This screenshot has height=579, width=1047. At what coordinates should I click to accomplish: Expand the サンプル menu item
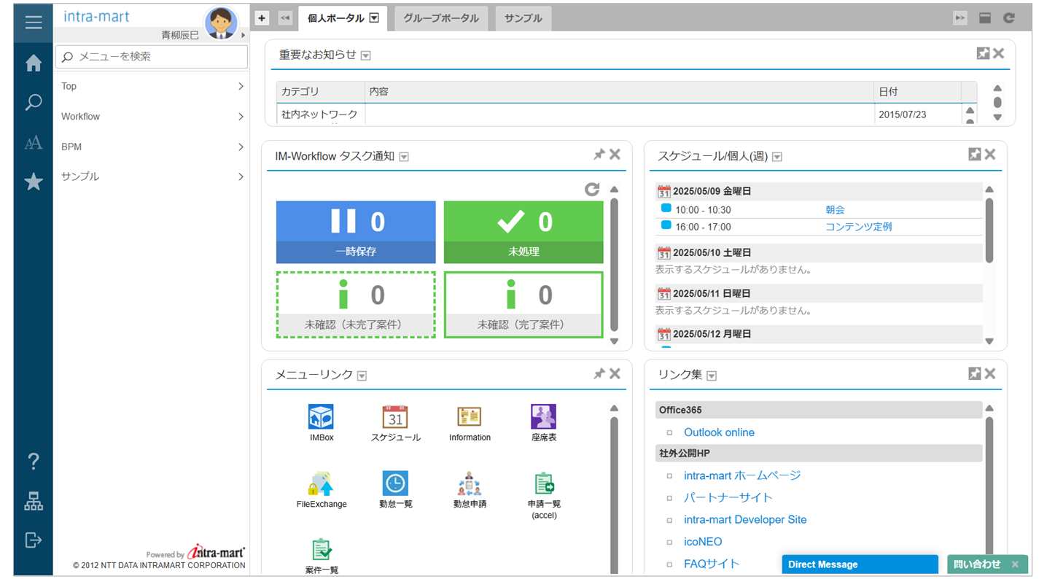[x=152, y=176]
